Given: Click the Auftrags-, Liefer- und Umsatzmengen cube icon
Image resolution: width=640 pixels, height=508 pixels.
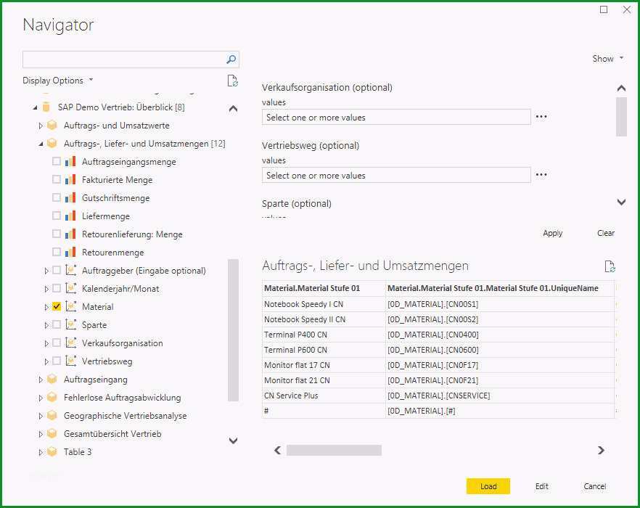Looking at the screenshot, I should pos(52,144).
